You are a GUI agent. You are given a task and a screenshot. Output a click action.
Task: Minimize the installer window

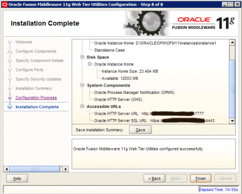pyautogui.click(x=225, y=4)
